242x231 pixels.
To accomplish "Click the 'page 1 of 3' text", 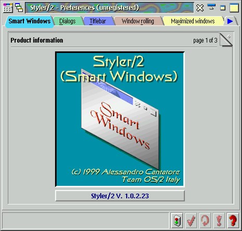I will point(205,40).
